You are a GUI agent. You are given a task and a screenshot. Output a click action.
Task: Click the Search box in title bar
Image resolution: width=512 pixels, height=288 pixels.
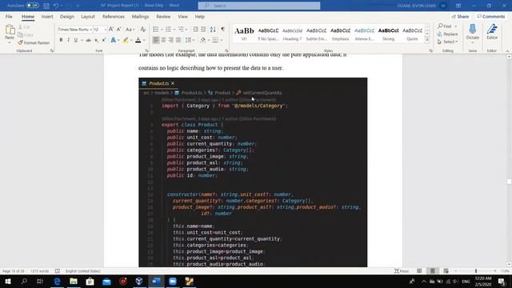pyautogui.click(x=259, y=6)
